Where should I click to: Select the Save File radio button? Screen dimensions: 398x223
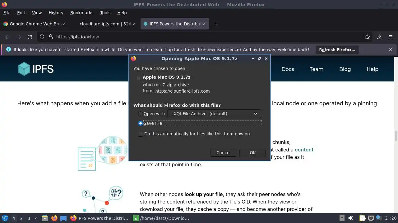click(x=141, y=123)
